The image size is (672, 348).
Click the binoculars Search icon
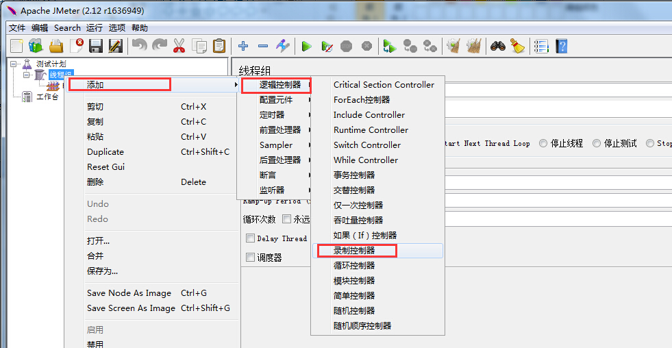(498, 47)
